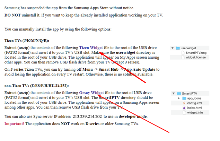Viewport: 220px width, 141px height.
Task: Open the Orsay Widget download link
Action: pos(91,93)
